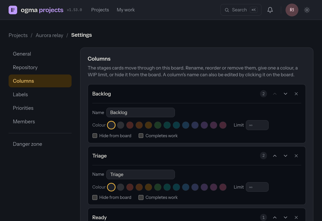Image resolution: width=322 pixels, height=221 pixels.
Task: Click the v1.53.0 version label
Action: [74, 10]
